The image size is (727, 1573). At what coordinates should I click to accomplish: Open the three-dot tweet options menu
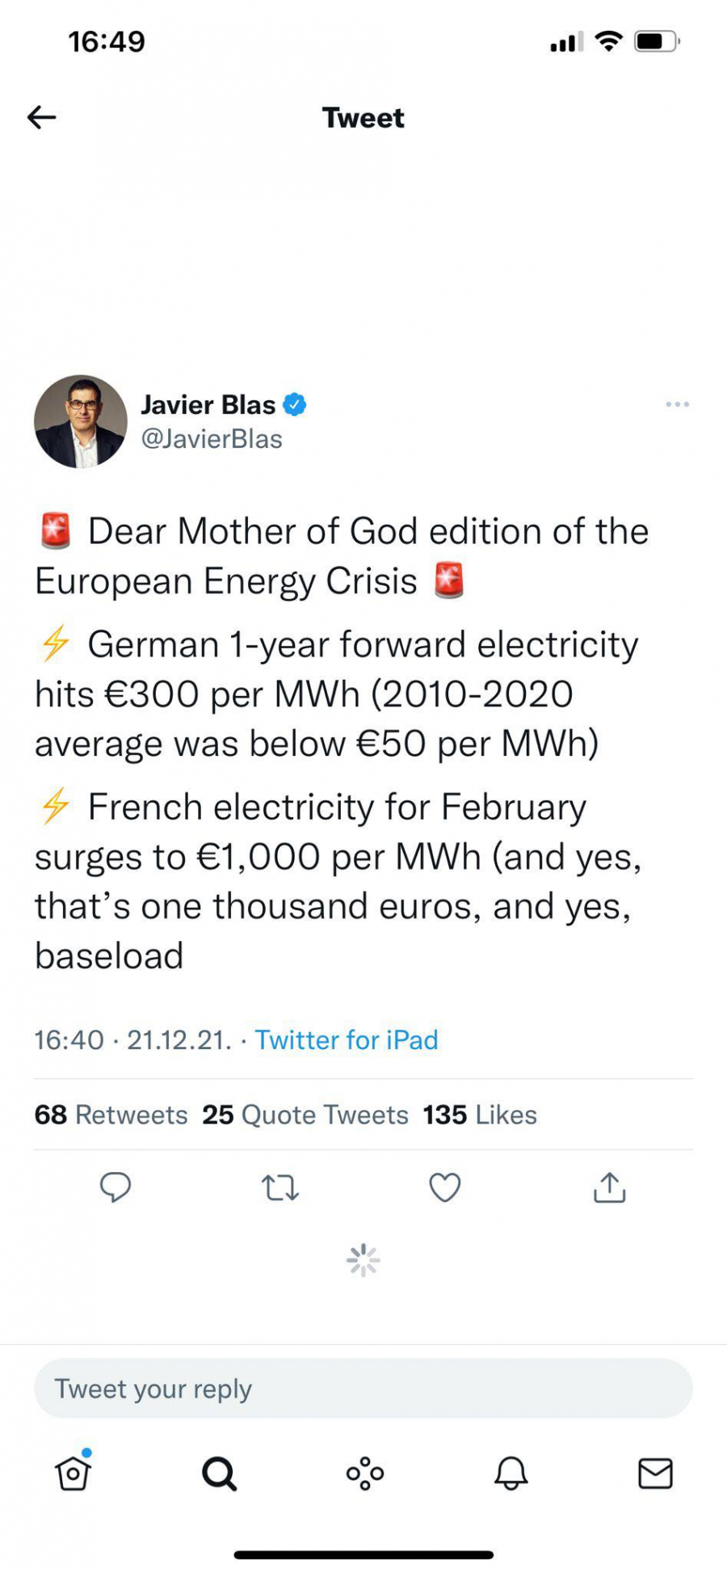[677, 404]
